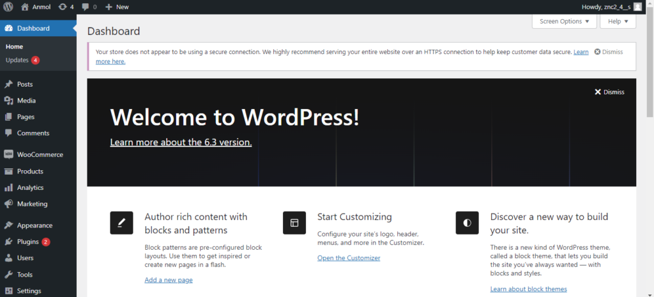The height and width of the screenshot is (297, 654).
Task: Click the Tools wrench icon
Action: [x=8, y=275]
